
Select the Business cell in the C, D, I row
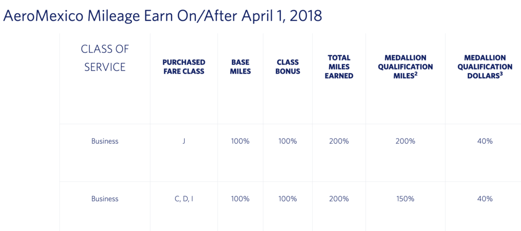tap(105, 199)
